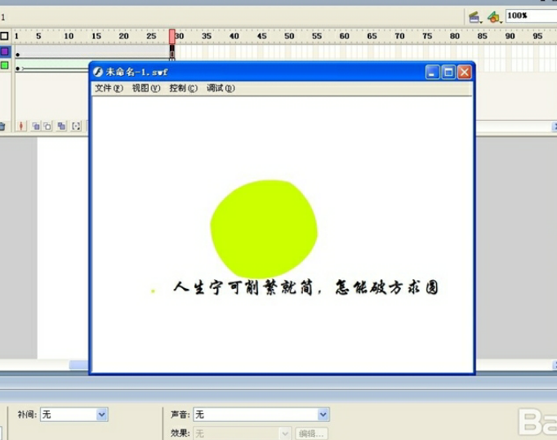Open the 调试(D) menu in swf window

coord(221,88)
